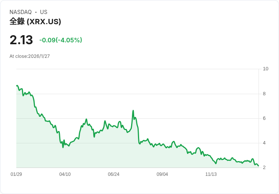This screenshot has width=279, height=194.
Task: Click the 01/29 date label on x-axis
Action: pos(16,174)
